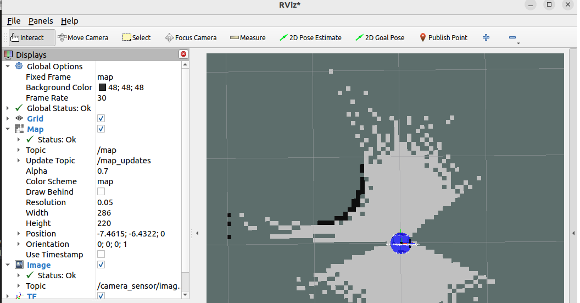Viewport: 580px width, 303px height.
Task: Choose the Select tool in toolbar
Action: [x=136, y=37]
